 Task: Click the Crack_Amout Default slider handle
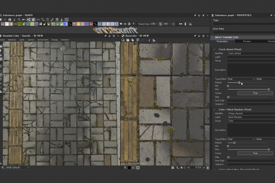click(239, 82)
